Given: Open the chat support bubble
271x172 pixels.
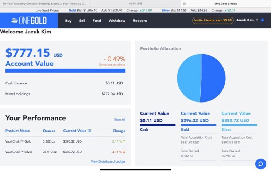Looking at the screenshot, I should tap(261, 164).
